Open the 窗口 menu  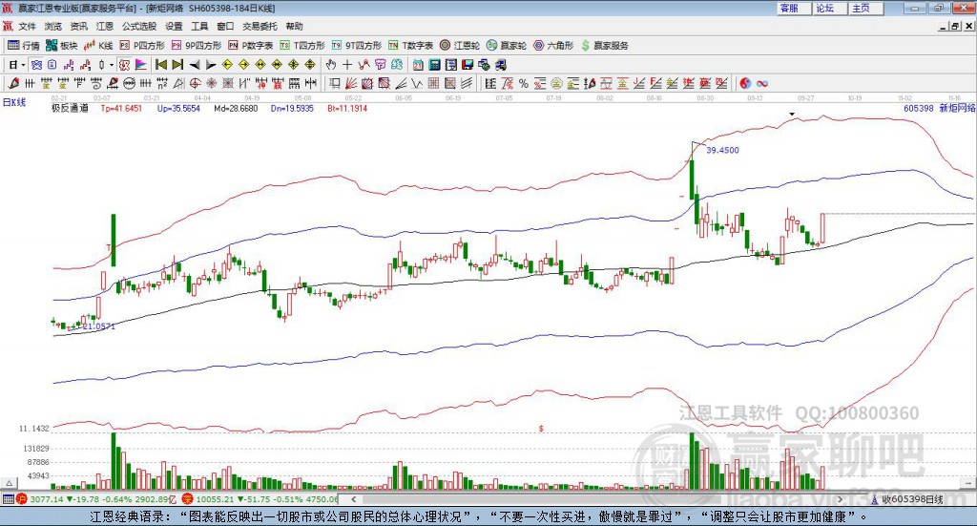[225, 26]
